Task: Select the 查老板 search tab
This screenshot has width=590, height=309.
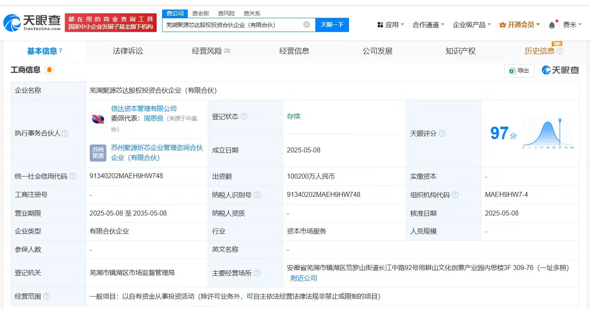Action: pyautogui.click(x=201, y=13)
